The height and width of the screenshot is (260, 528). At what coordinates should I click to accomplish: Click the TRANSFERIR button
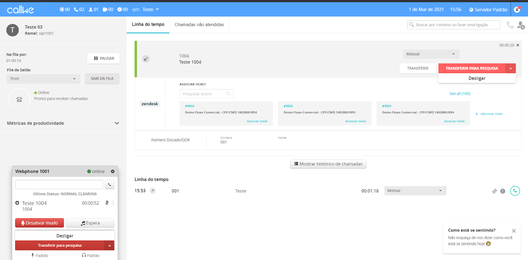click(417, 68)
